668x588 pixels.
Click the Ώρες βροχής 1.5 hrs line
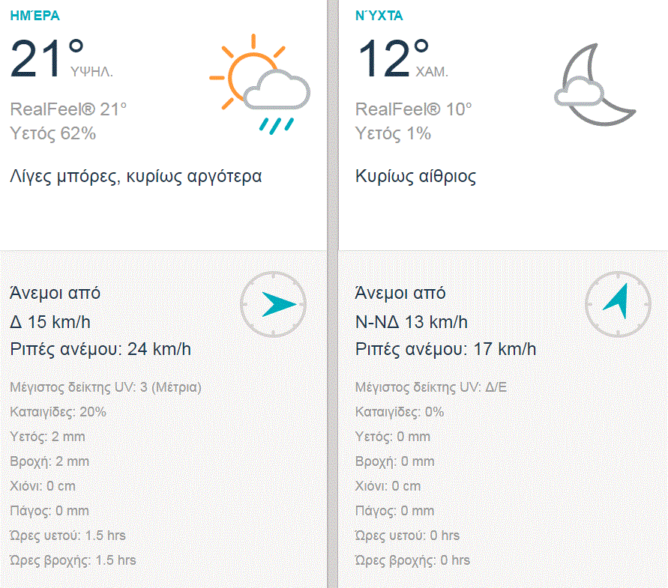point(73,560)
